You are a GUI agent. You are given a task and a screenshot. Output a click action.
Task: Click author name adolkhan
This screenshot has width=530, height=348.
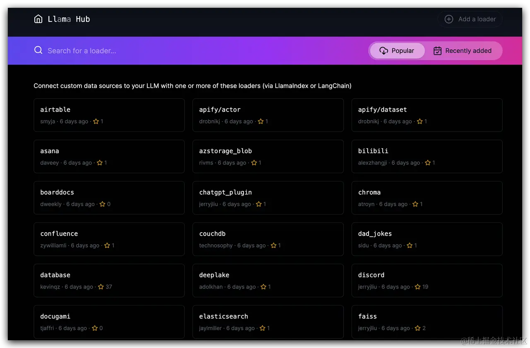point(211,287)
